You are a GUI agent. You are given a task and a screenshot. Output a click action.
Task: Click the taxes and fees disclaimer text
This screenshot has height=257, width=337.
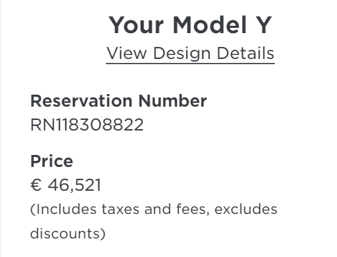tap(154, 221)
